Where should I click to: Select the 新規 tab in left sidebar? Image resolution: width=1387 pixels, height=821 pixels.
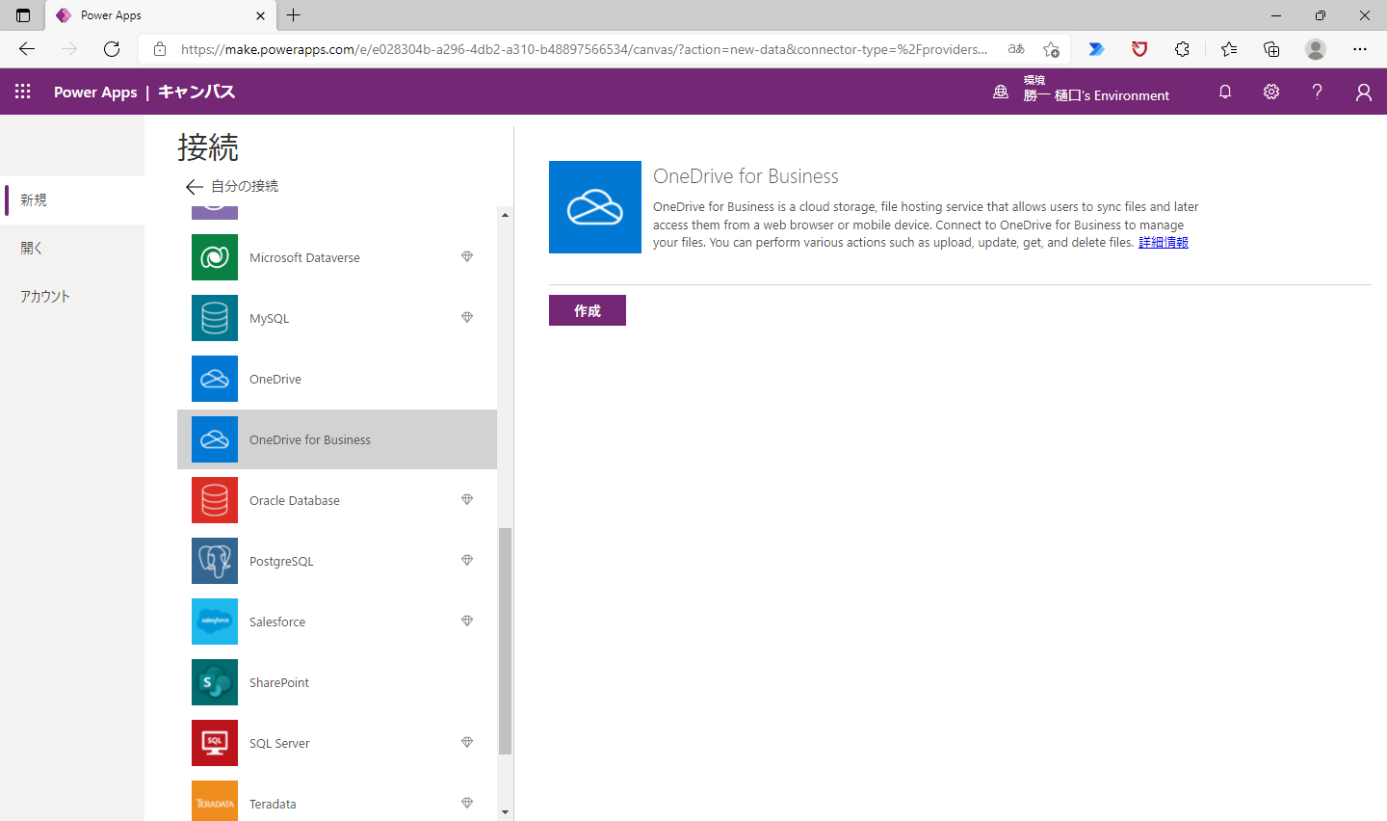(72, 200)
